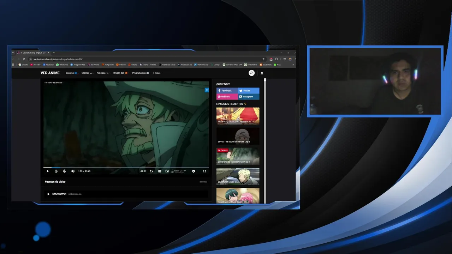This screenshot has width=452, height=254.
Task: Open Mofa Gongzhu de Xiao Fannao Cap 11
Action: tap(238, 116)
